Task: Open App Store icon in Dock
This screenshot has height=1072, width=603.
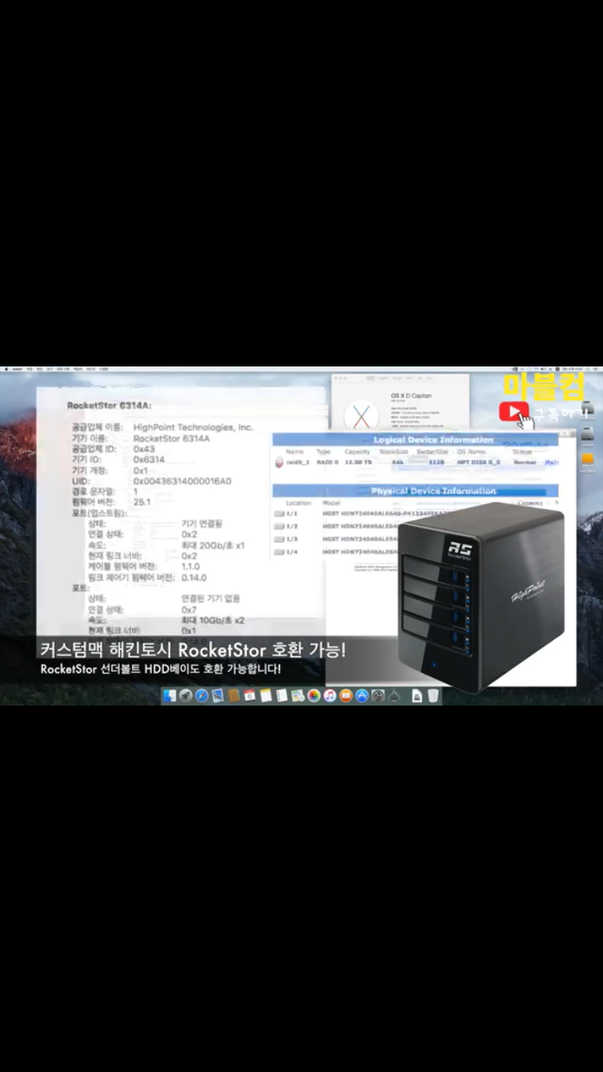Action: (x=362, y=696)
